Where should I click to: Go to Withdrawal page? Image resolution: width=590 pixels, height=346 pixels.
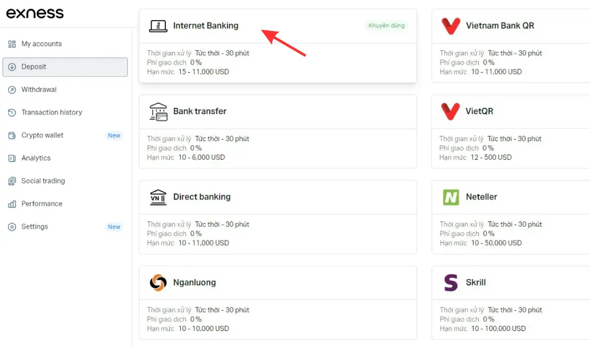(x=39, y=89)
